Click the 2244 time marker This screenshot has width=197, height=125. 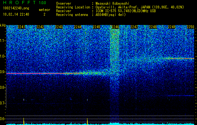pyautogui.click(x=78, y=27)
